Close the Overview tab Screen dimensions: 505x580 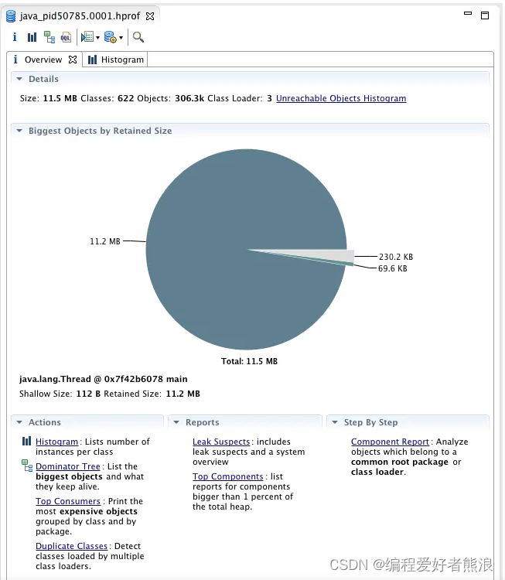[x=73, y=60]
